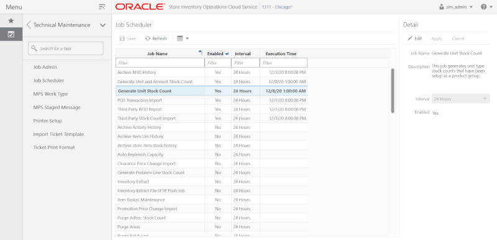Open Job Admin task

[45, 67]
